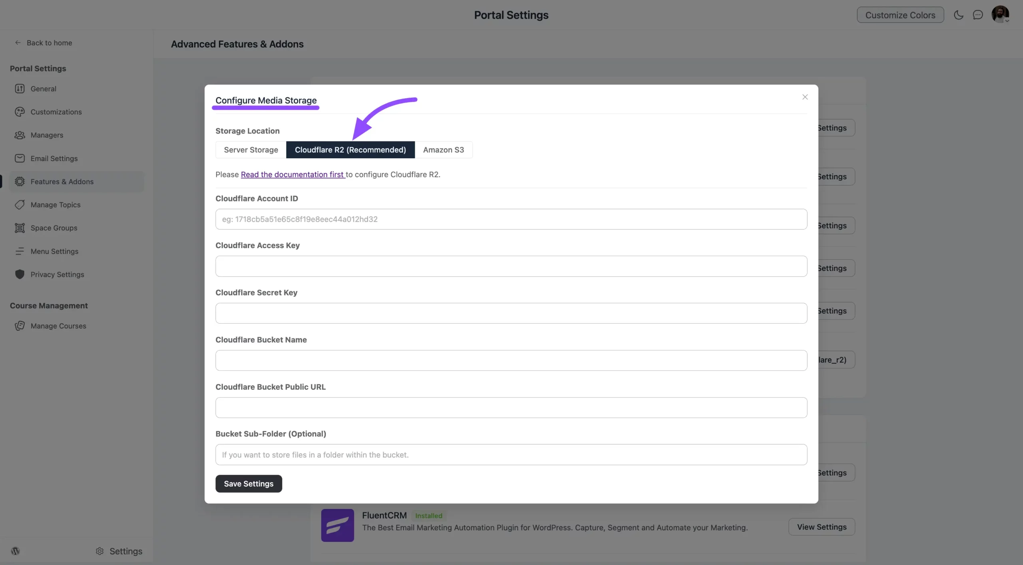Close the Configure Media Storage dialog
This screenshot has width=1023, height=565.
point(805,97)
